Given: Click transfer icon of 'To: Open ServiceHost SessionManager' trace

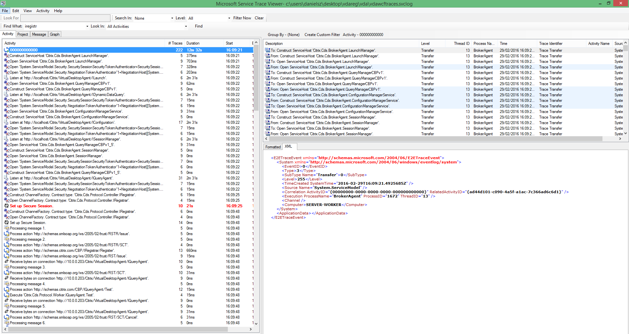Looking at the screenshot, I should (267, 128).
